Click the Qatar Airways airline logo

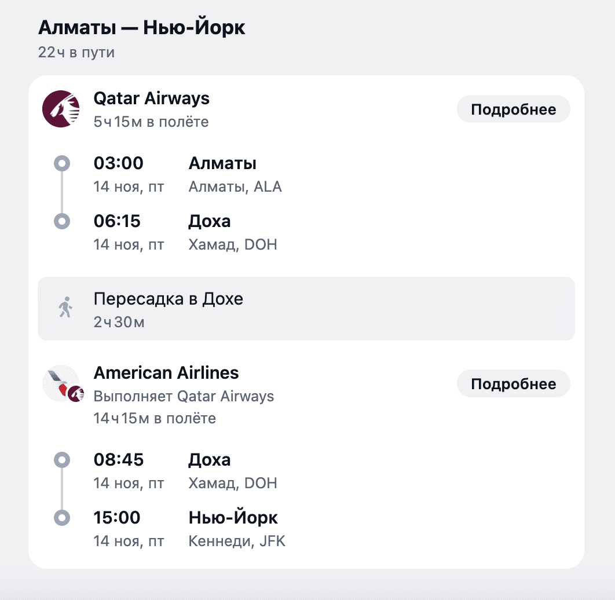[61, 109]
